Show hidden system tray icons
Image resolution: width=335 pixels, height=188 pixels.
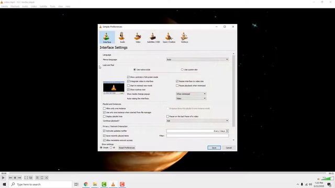coord(297,184)
